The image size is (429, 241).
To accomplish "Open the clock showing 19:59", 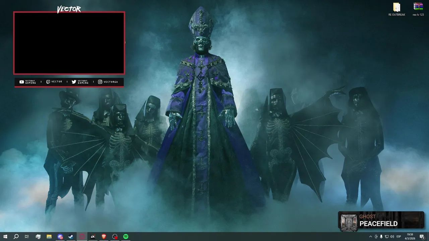I will click(410, 237).
